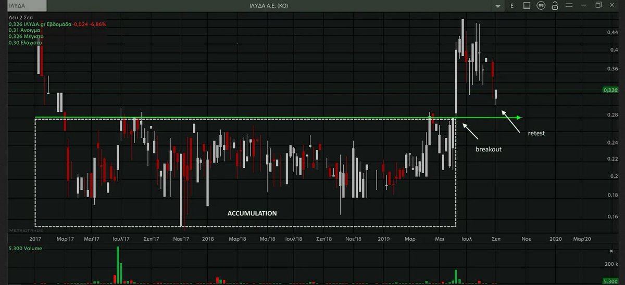Viewport: 625px width, 285px height.
Task: Click the 2019 time axis label
Action: coord(384,239)
